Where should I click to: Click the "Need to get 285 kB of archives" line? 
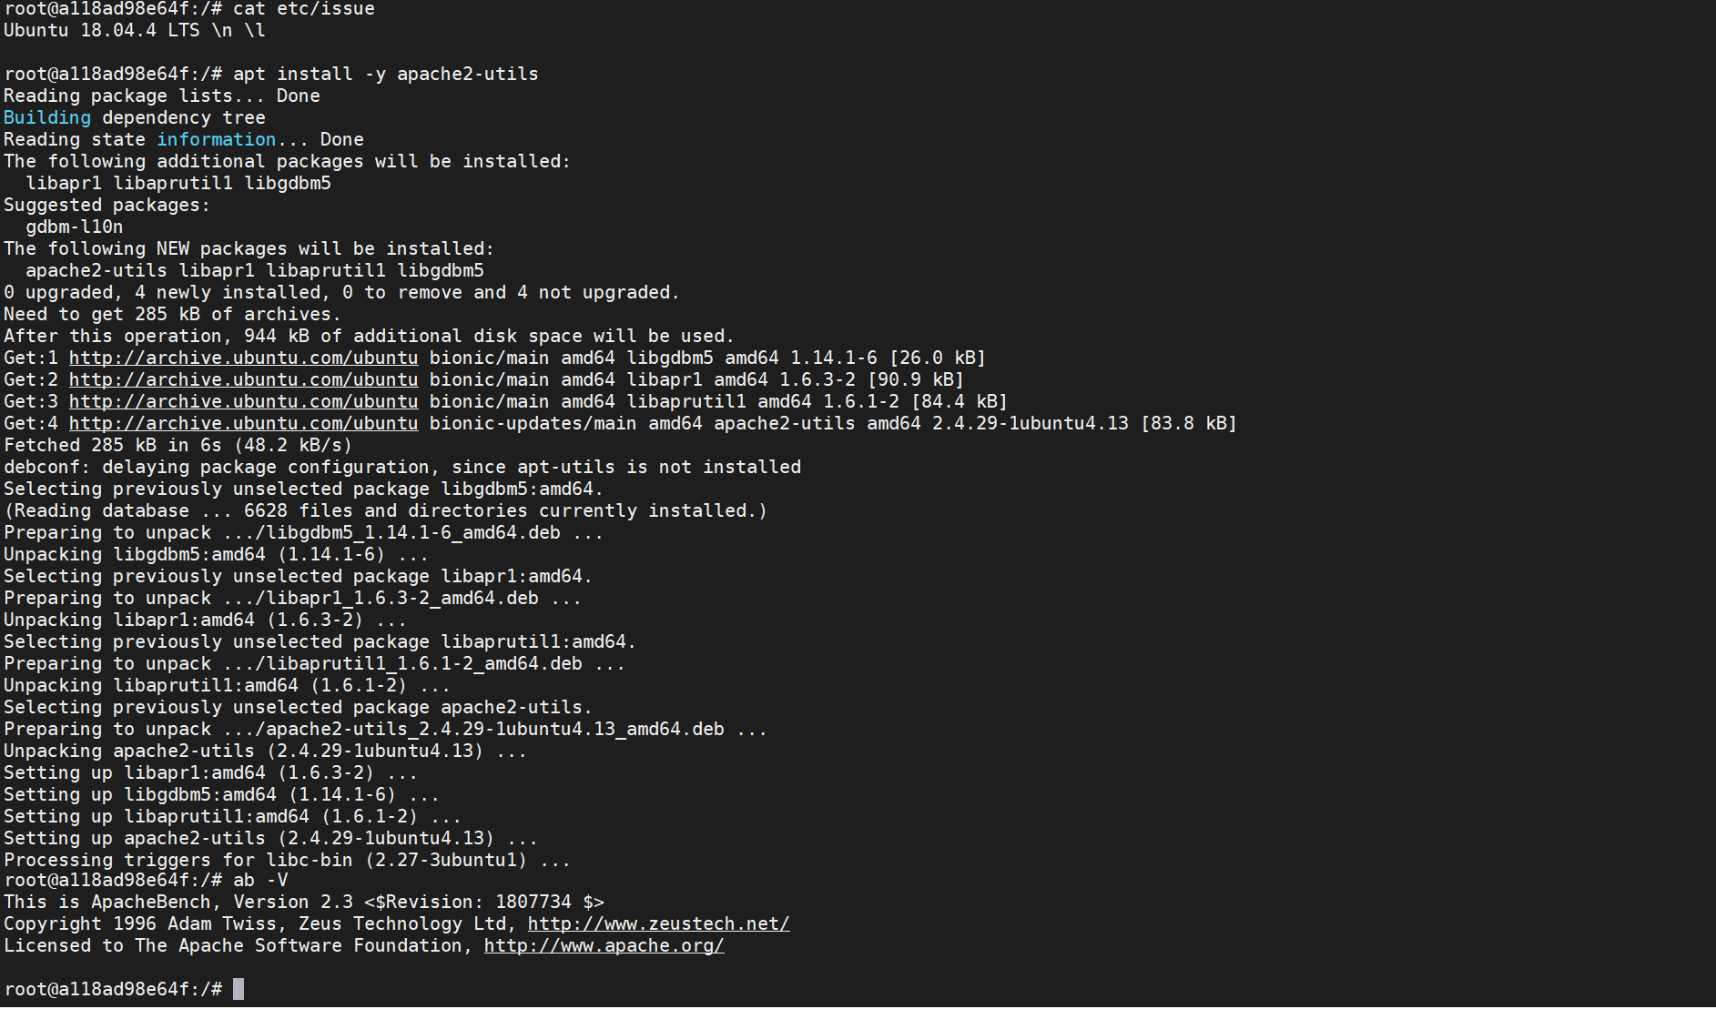(x=172, y=315)
